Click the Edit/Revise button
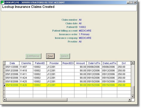141x108 pixels. (33, 56)
